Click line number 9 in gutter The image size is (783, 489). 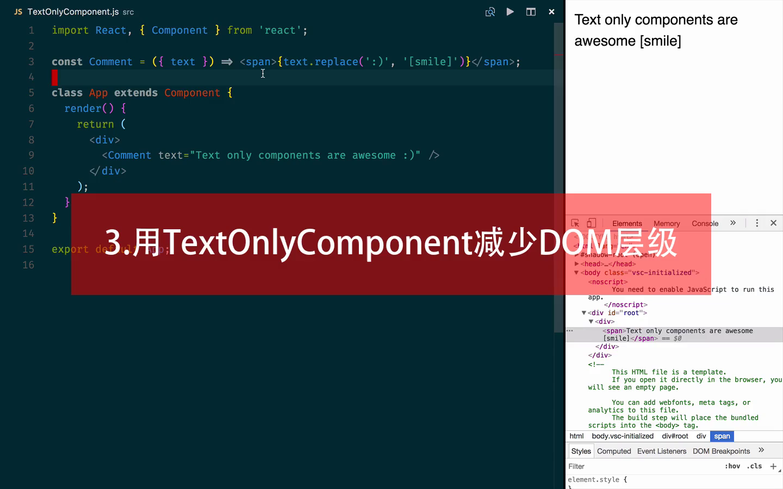[x=31, y=155]
